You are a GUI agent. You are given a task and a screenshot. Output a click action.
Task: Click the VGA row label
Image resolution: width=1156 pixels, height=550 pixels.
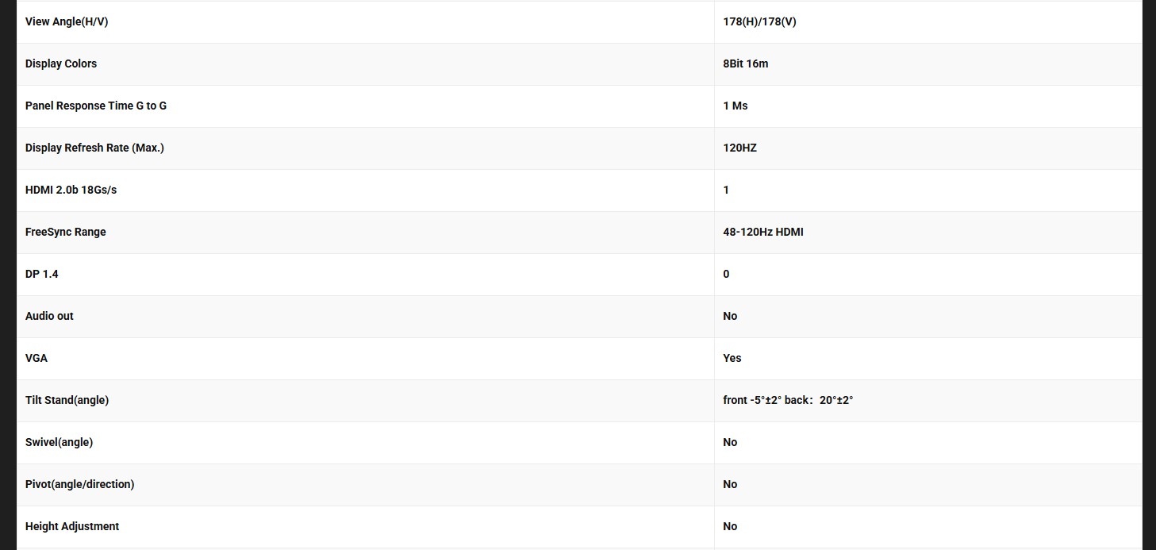(36, 358)
